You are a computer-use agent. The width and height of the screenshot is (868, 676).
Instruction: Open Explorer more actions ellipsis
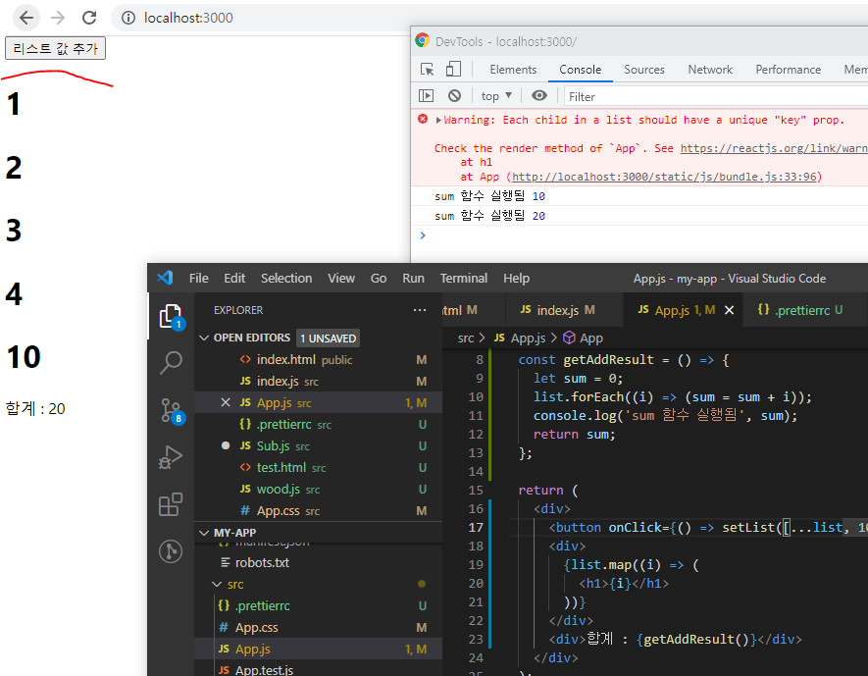420,310
